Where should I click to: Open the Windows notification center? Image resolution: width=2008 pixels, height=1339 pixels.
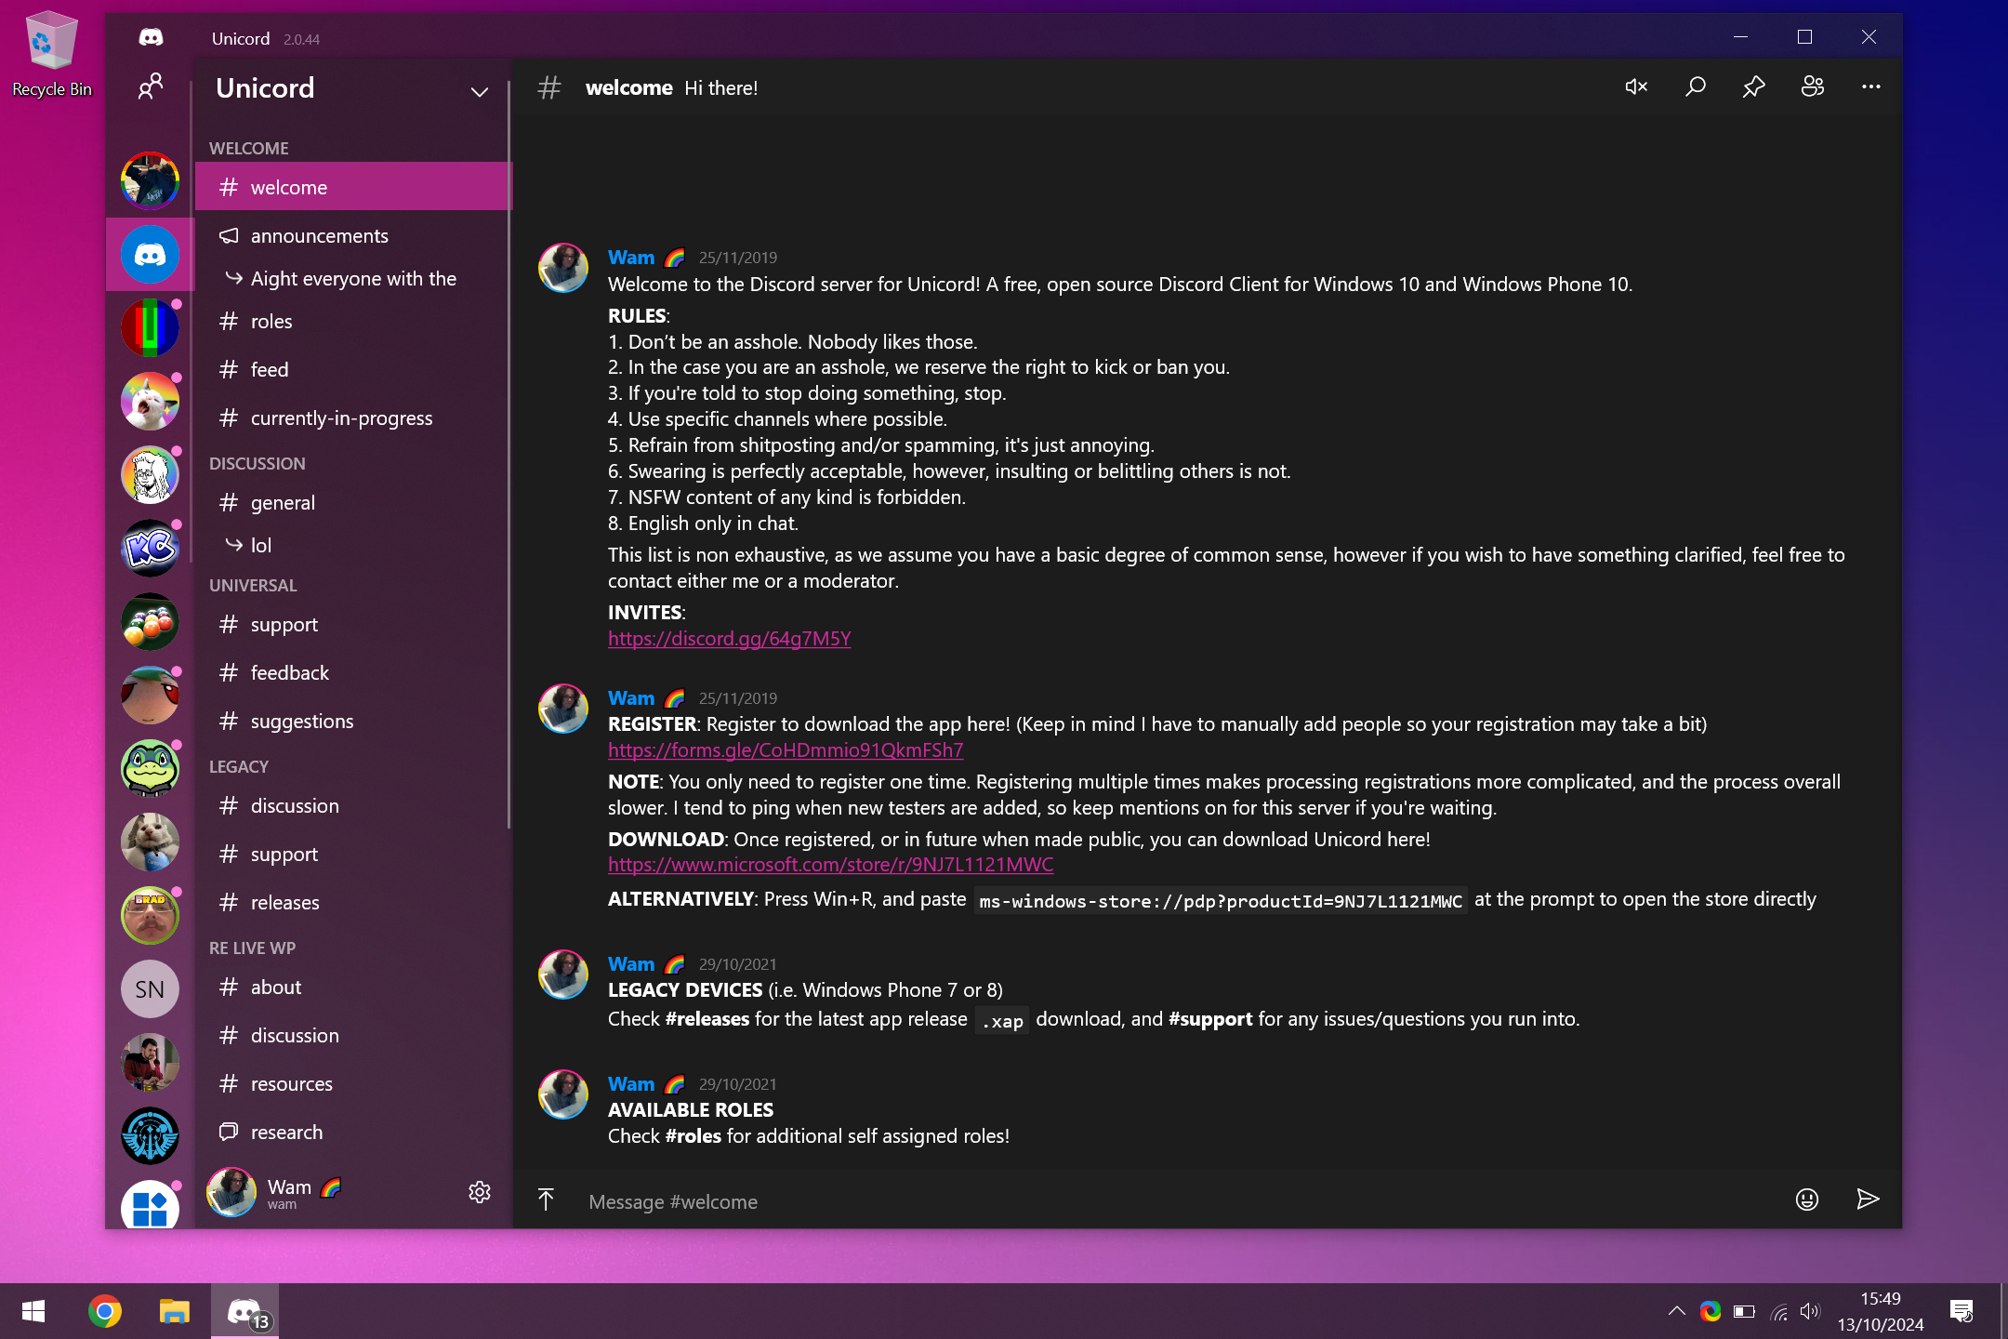point(1962,1311)
